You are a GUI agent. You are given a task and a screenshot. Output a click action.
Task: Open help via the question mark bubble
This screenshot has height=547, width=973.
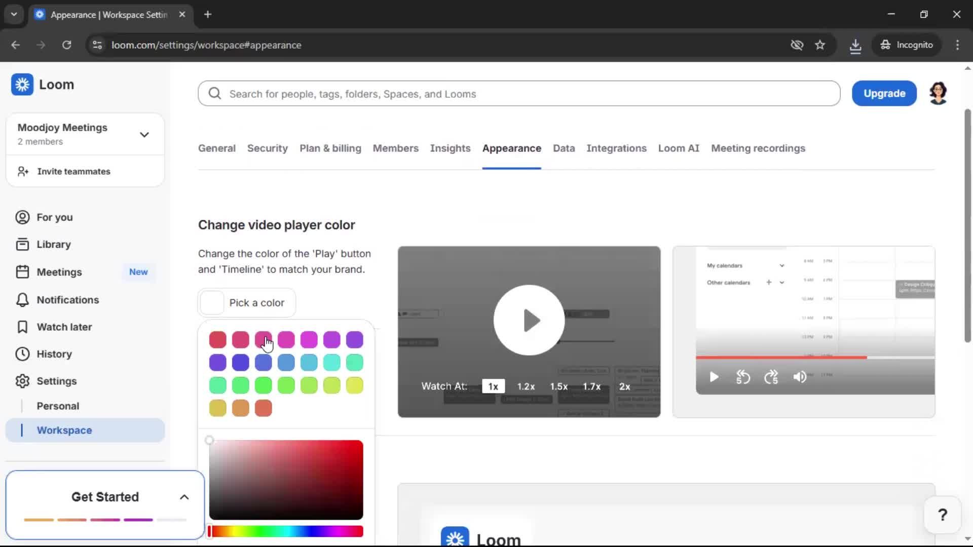pos(942,515)
